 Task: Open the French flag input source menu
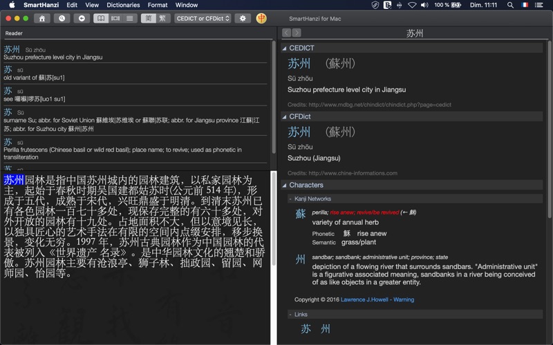(x=525, y=5)
